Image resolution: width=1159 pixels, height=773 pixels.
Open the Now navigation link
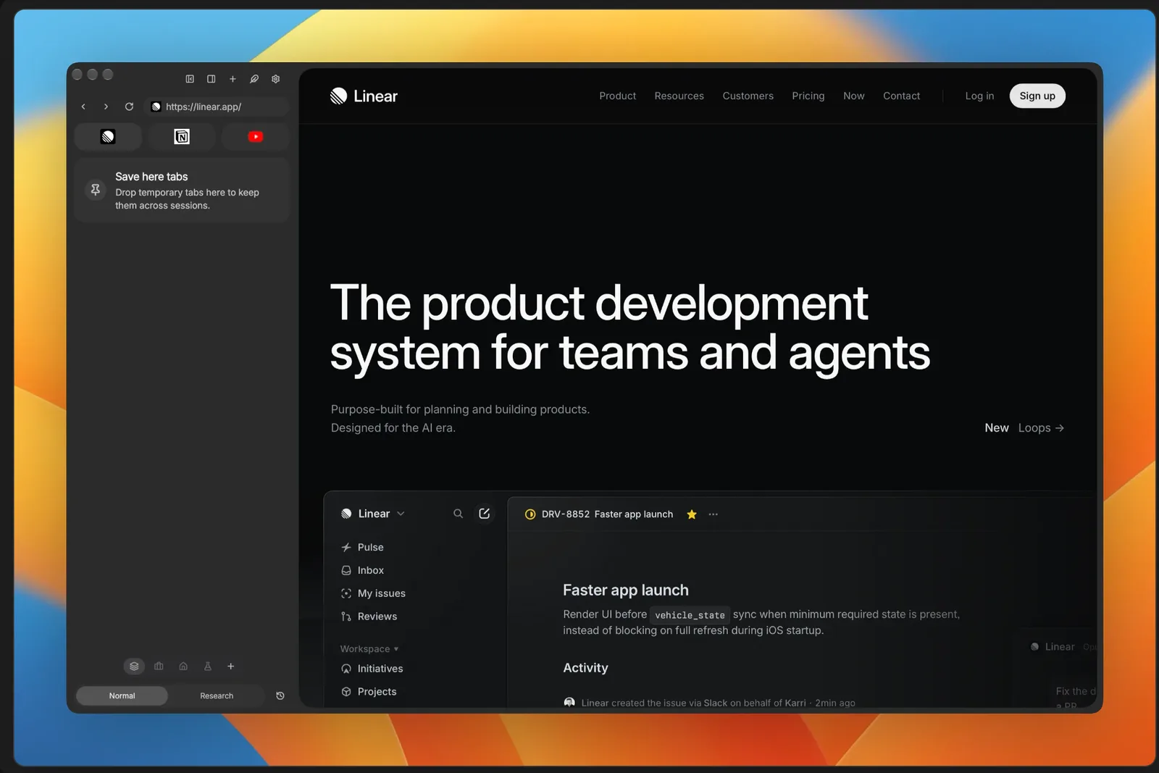(x=854, y=96)
